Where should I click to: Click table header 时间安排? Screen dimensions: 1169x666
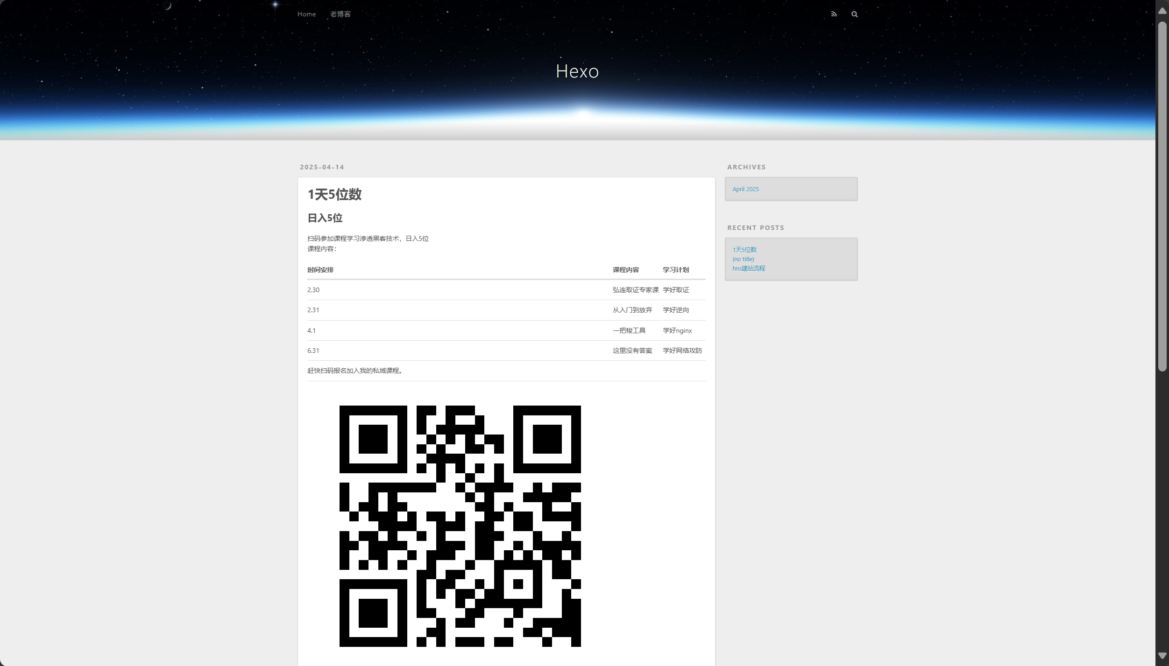click(x=320, y=270)
